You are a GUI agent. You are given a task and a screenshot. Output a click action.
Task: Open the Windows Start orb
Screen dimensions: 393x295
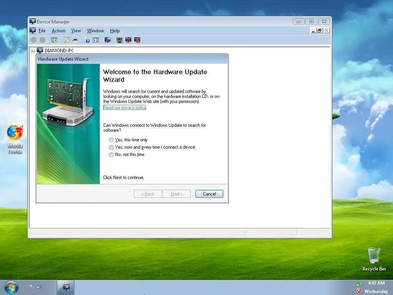[11, 287]
